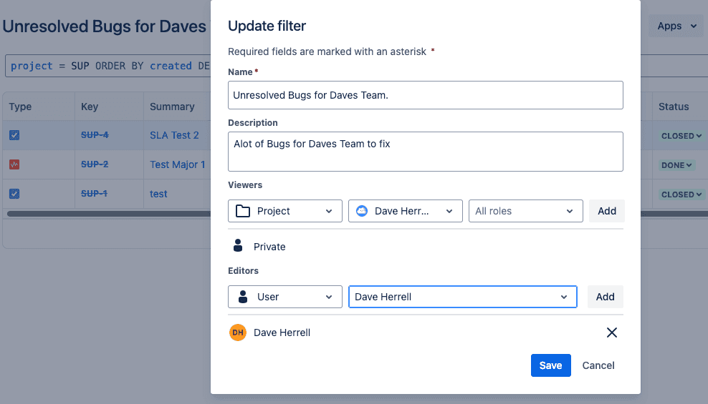Expand the Dave Herr... project selector
Screen dimensions: 708x404
405,211
